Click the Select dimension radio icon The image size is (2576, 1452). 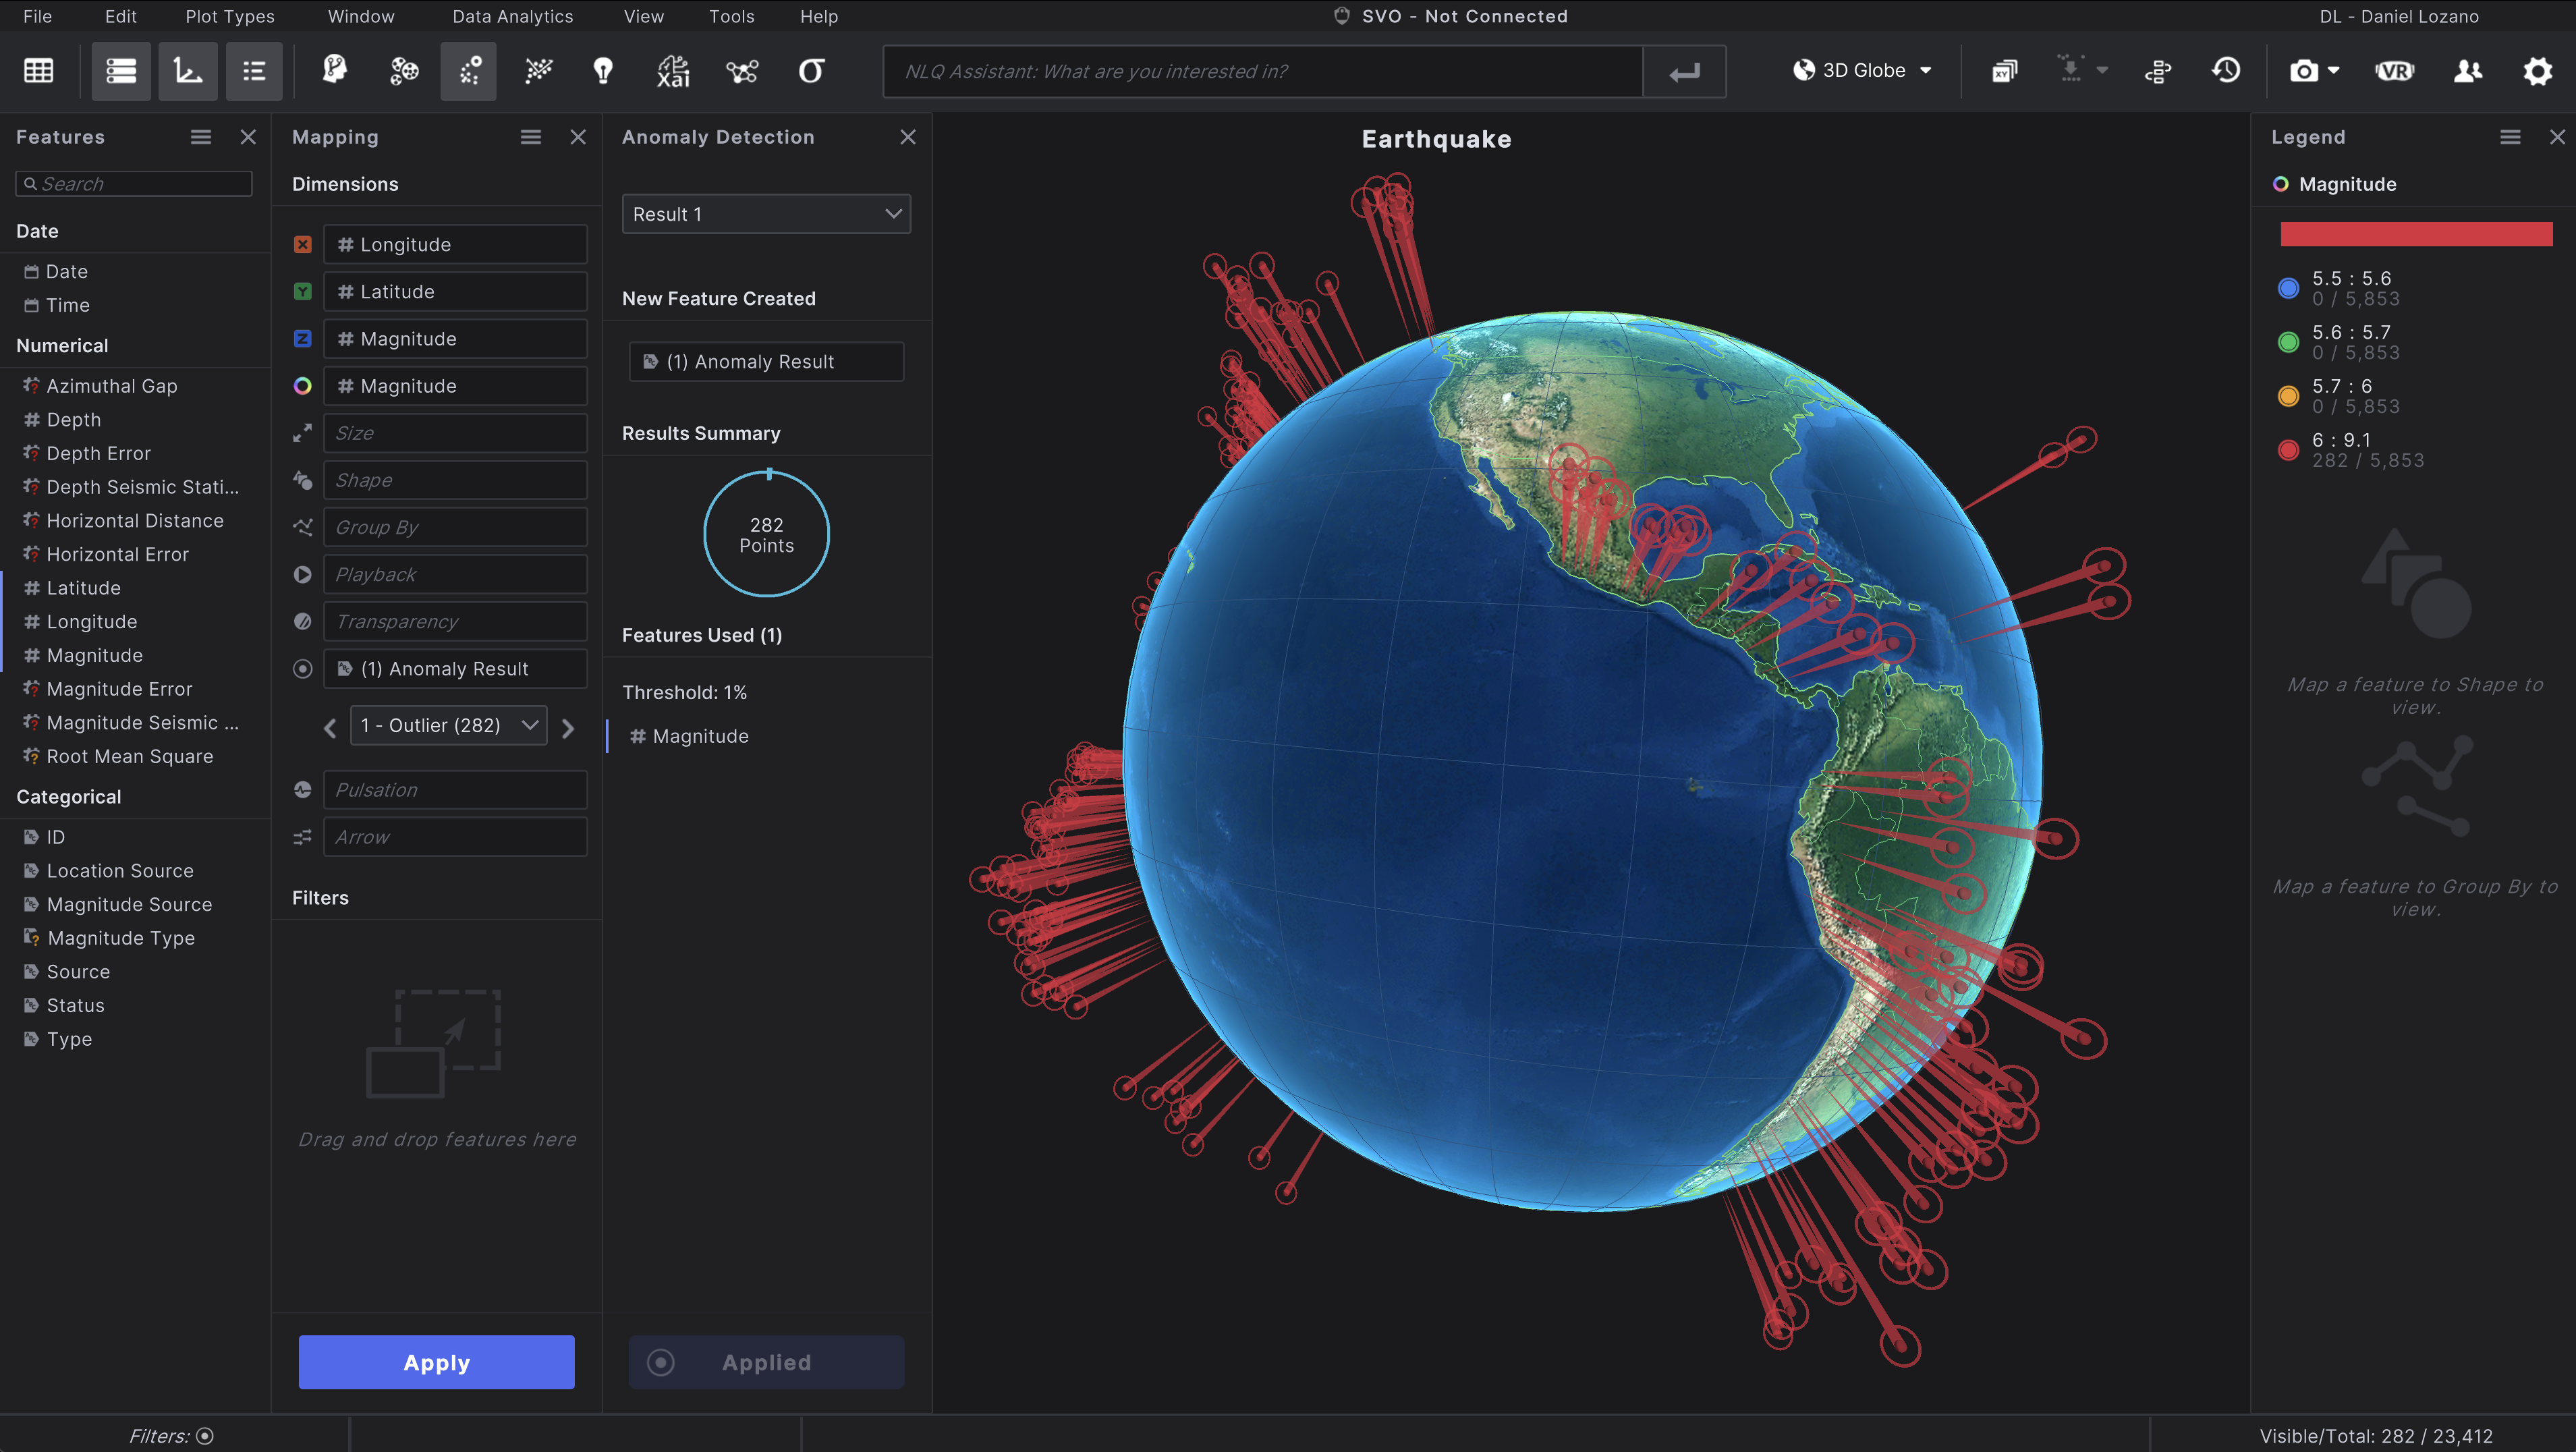[303, 669]
